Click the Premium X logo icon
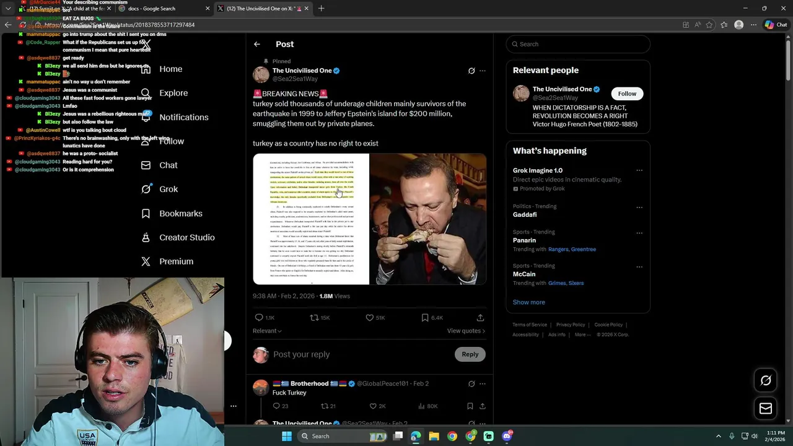 click(x=146, y=261)
